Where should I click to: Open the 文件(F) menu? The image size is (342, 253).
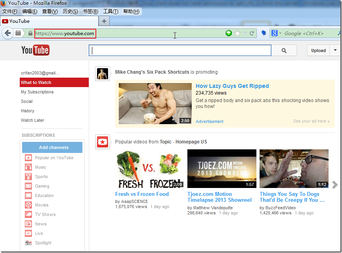click(9, 11)
